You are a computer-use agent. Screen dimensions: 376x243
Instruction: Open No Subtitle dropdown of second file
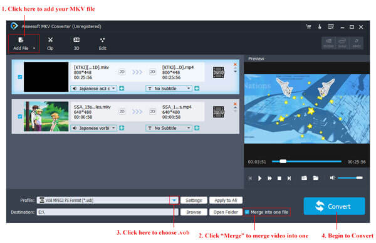169,128
